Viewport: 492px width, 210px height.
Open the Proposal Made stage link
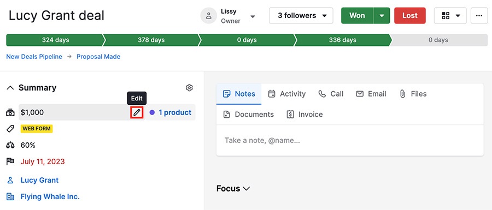coord(98,57)
